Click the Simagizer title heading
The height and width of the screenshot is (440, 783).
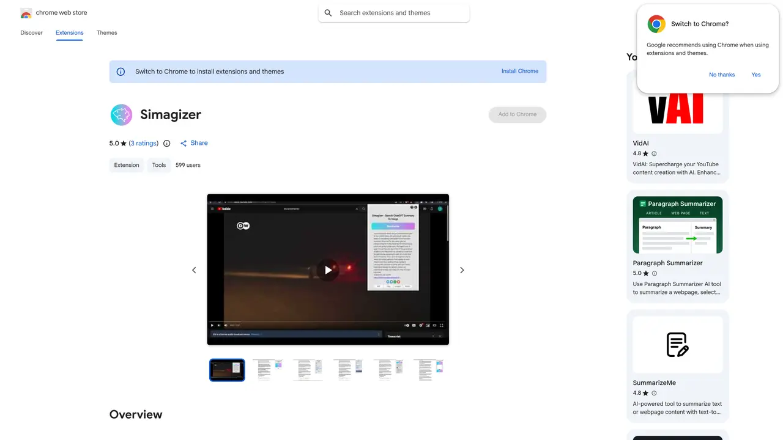tap(171, 115)
